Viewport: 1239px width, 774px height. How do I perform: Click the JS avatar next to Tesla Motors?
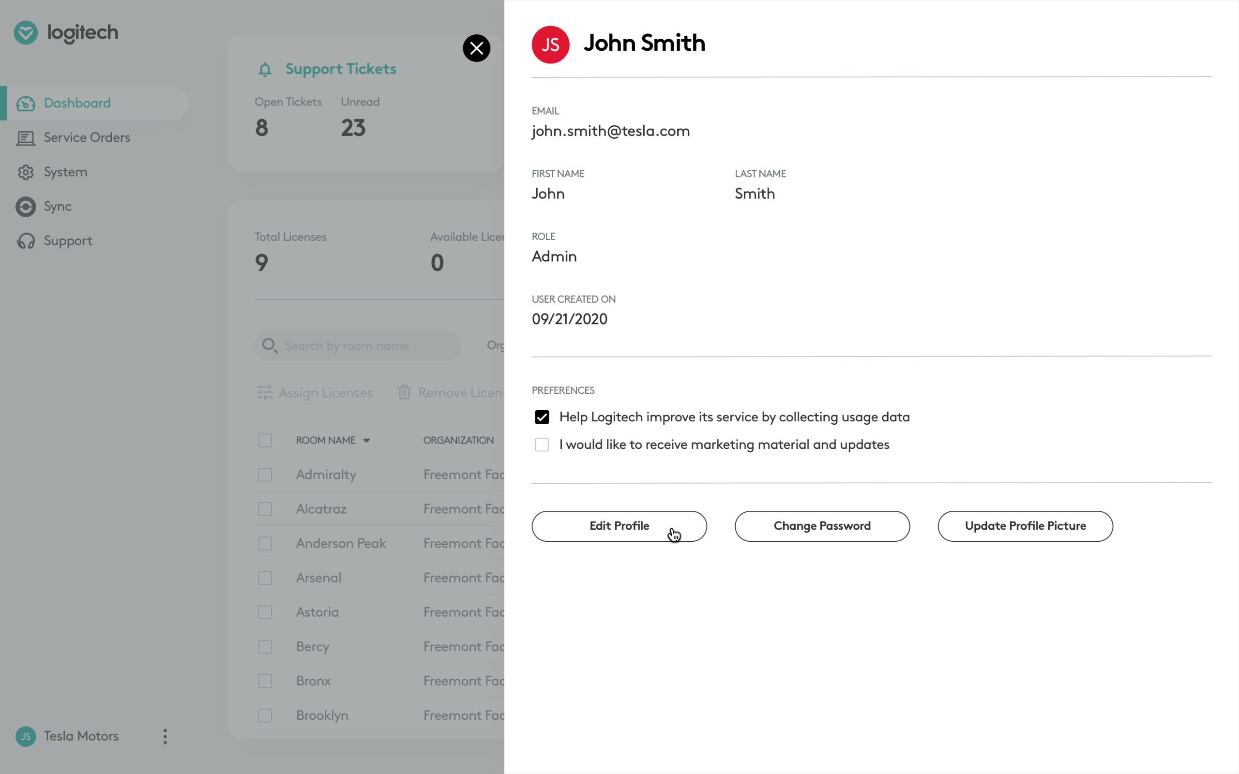[x=26, y=736]
